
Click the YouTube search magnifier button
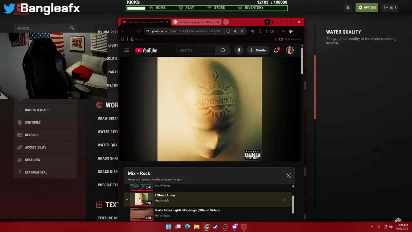pyautogui.click(x=223, y=50)
